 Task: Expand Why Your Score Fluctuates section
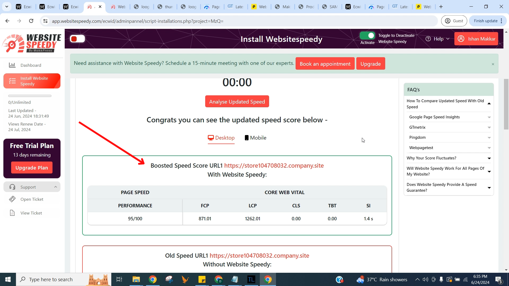click(x=449, y=158)
